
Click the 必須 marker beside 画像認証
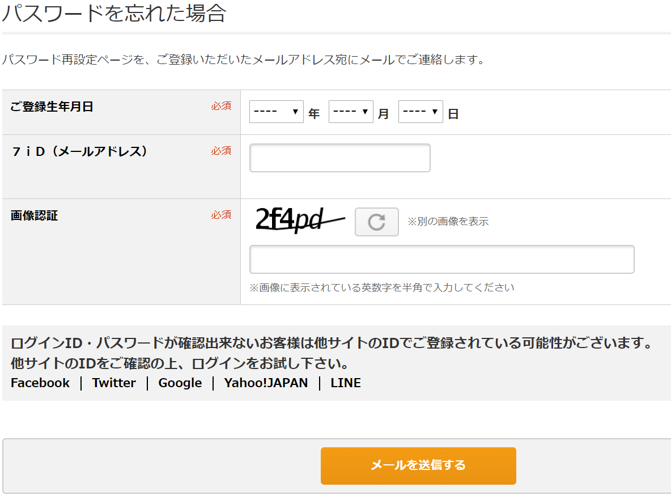point(221,215)
